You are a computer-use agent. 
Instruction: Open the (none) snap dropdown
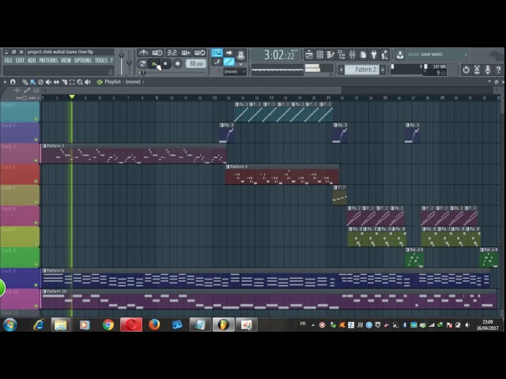pos(235,72)
